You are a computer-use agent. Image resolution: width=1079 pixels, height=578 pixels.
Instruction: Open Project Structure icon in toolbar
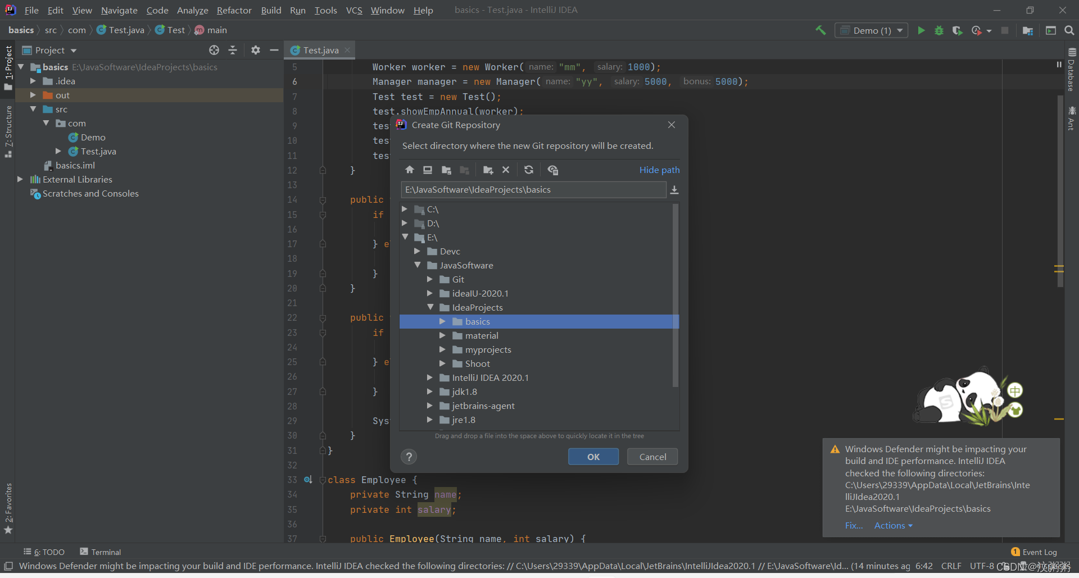point(1028,30)
